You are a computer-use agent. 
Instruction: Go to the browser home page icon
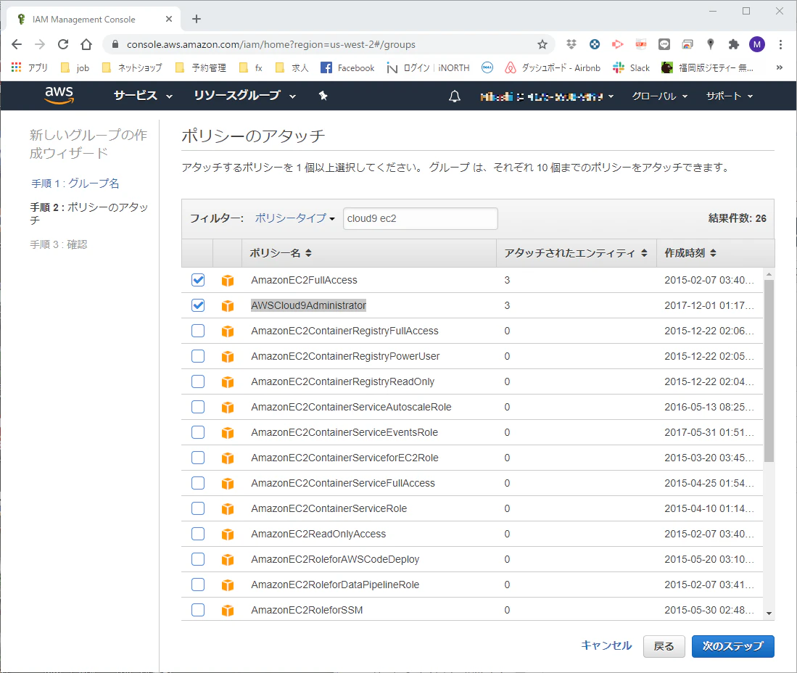coord(86,44)
